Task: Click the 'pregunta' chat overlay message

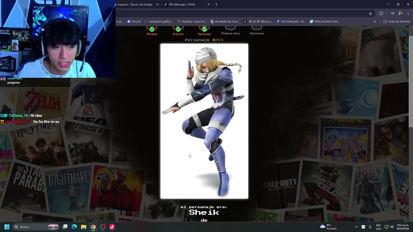Action: (14, 83)
